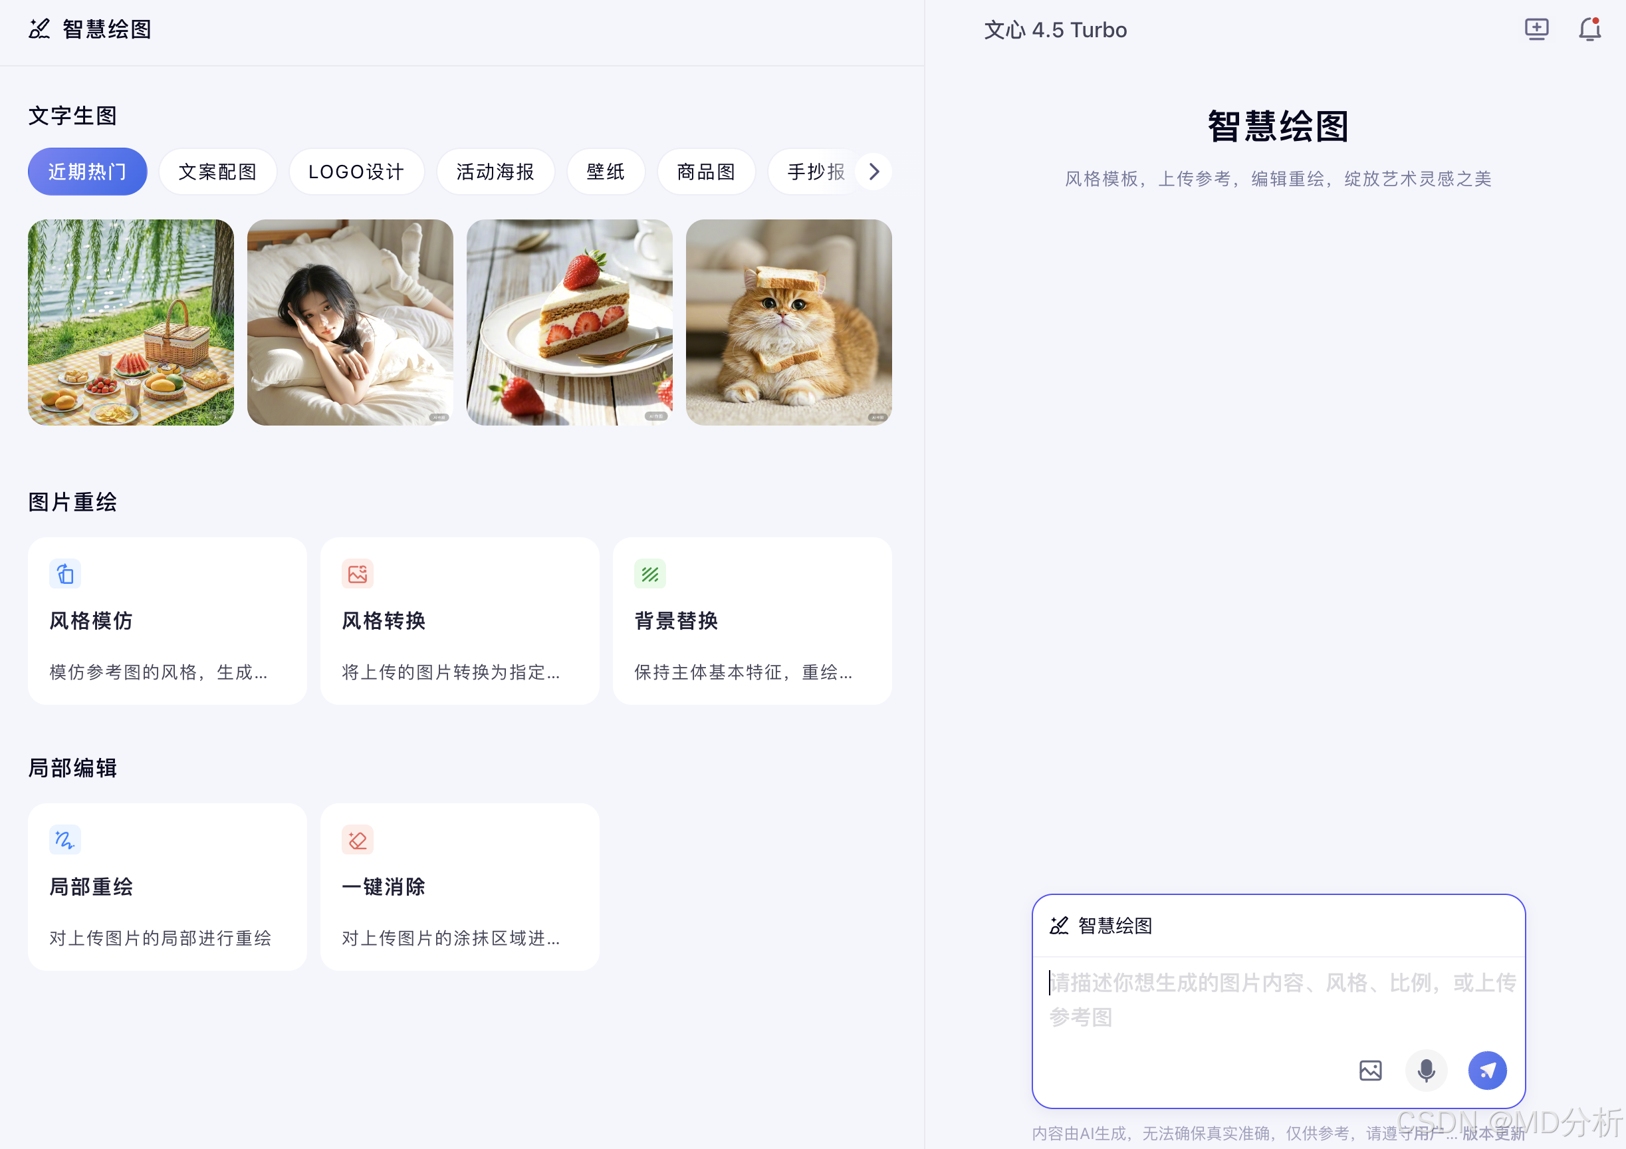The width and height of the screenshot is (1626, 1149).
Task: Open the notification bell
Action: point(1589,29)
